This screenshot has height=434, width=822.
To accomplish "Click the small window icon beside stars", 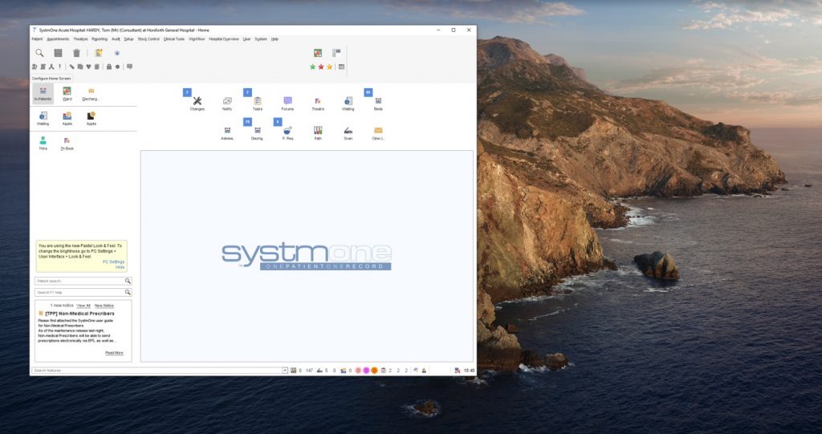I will (341, 67).
